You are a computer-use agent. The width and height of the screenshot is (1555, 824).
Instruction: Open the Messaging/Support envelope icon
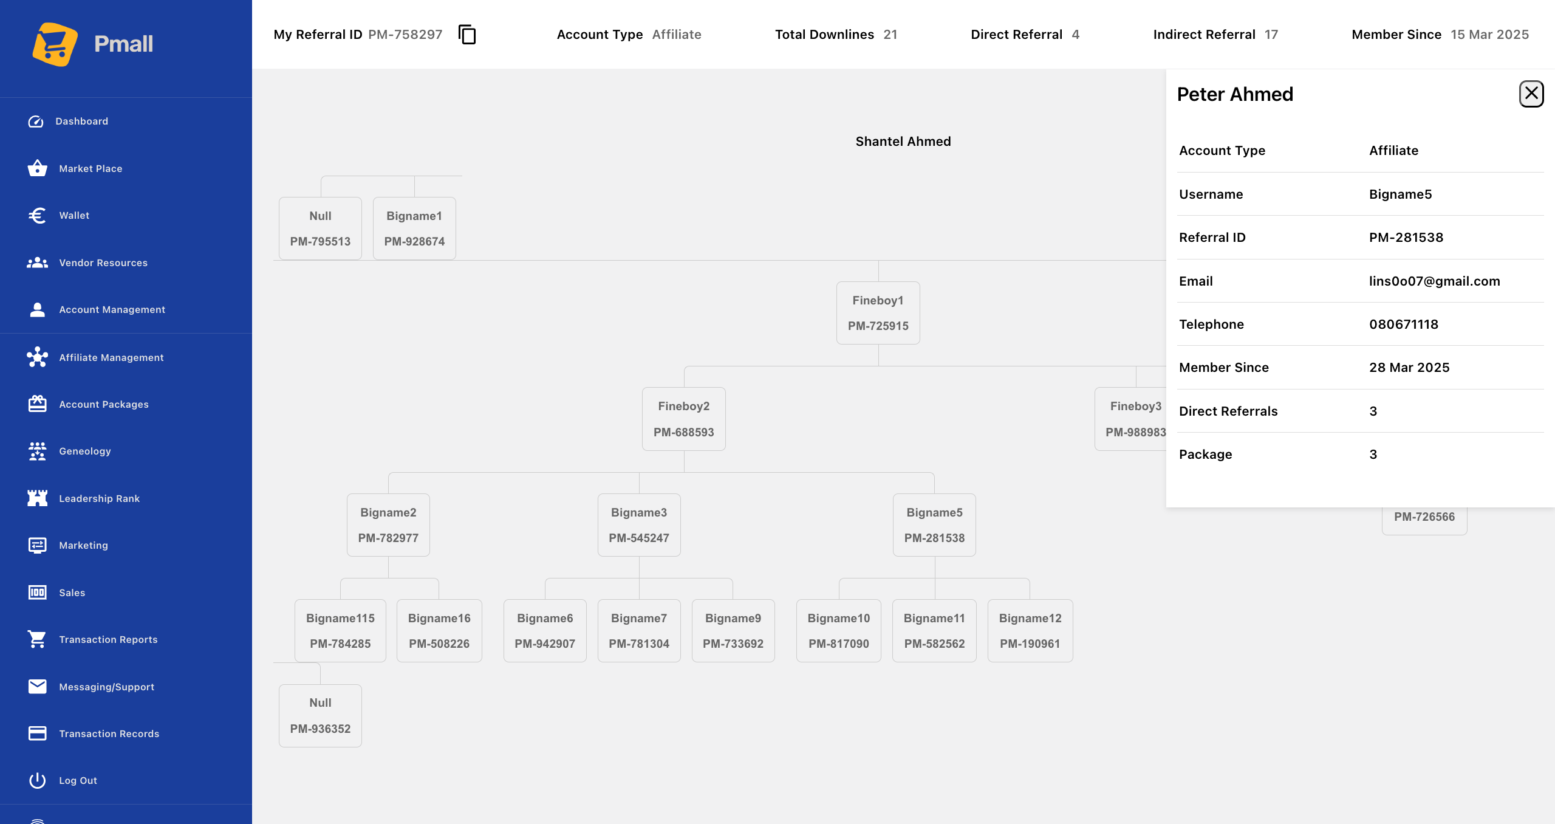coord(38,687)
